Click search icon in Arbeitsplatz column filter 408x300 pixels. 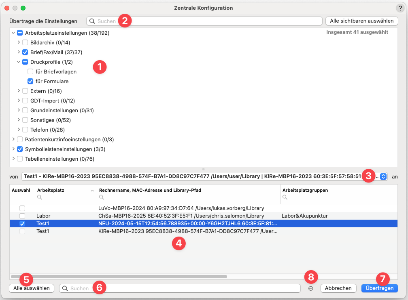pyautogui.click(x=40, y=197)
